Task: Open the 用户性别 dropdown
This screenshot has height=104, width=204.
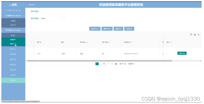Action: (x=53, y=19)
